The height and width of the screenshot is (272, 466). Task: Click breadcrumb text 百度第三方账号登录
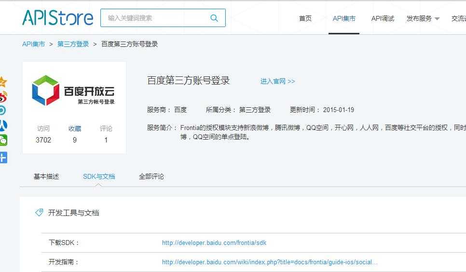(x=130, y=44)
